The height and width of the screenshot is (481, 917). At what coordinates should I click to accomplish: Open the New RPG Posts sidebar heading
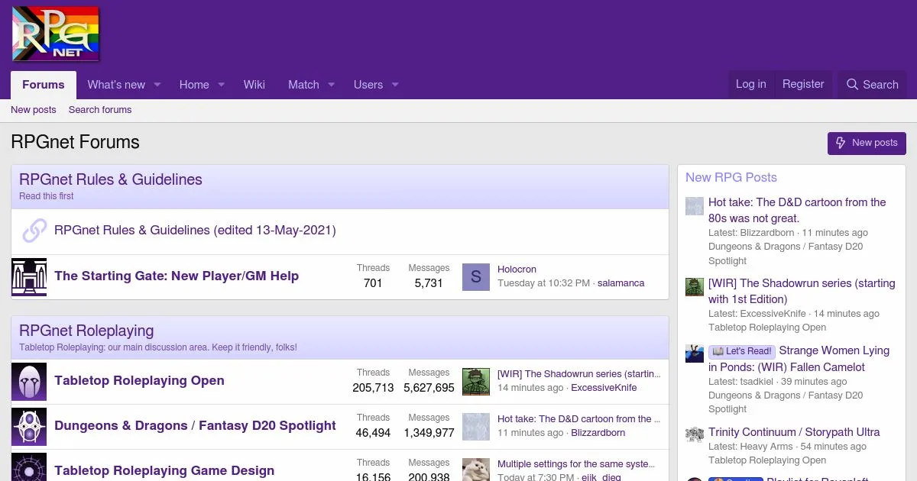[731, 177]
